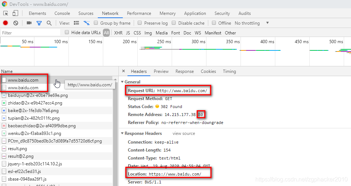The width and height of the screenshot is (351, 186).
Task: Check Hide data URLs
Action: point(67,32)
